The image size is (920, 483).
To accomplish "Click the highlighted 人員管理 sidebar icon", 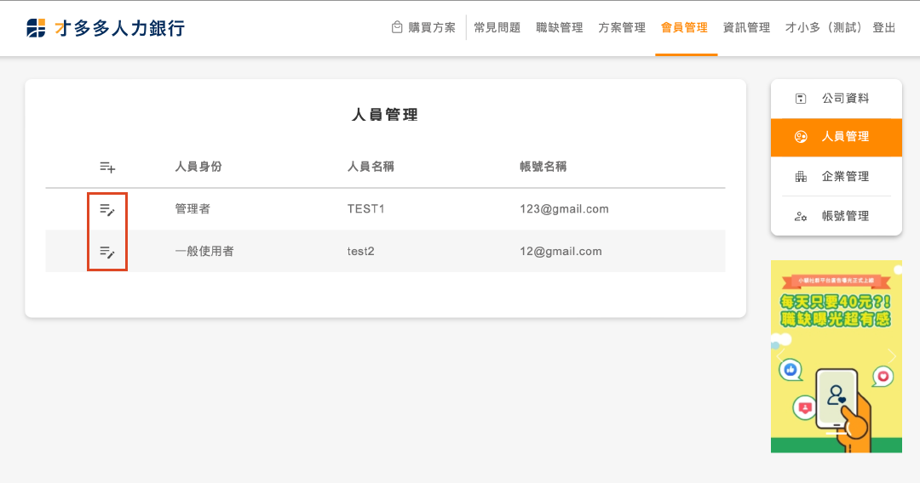I will 800,137.
